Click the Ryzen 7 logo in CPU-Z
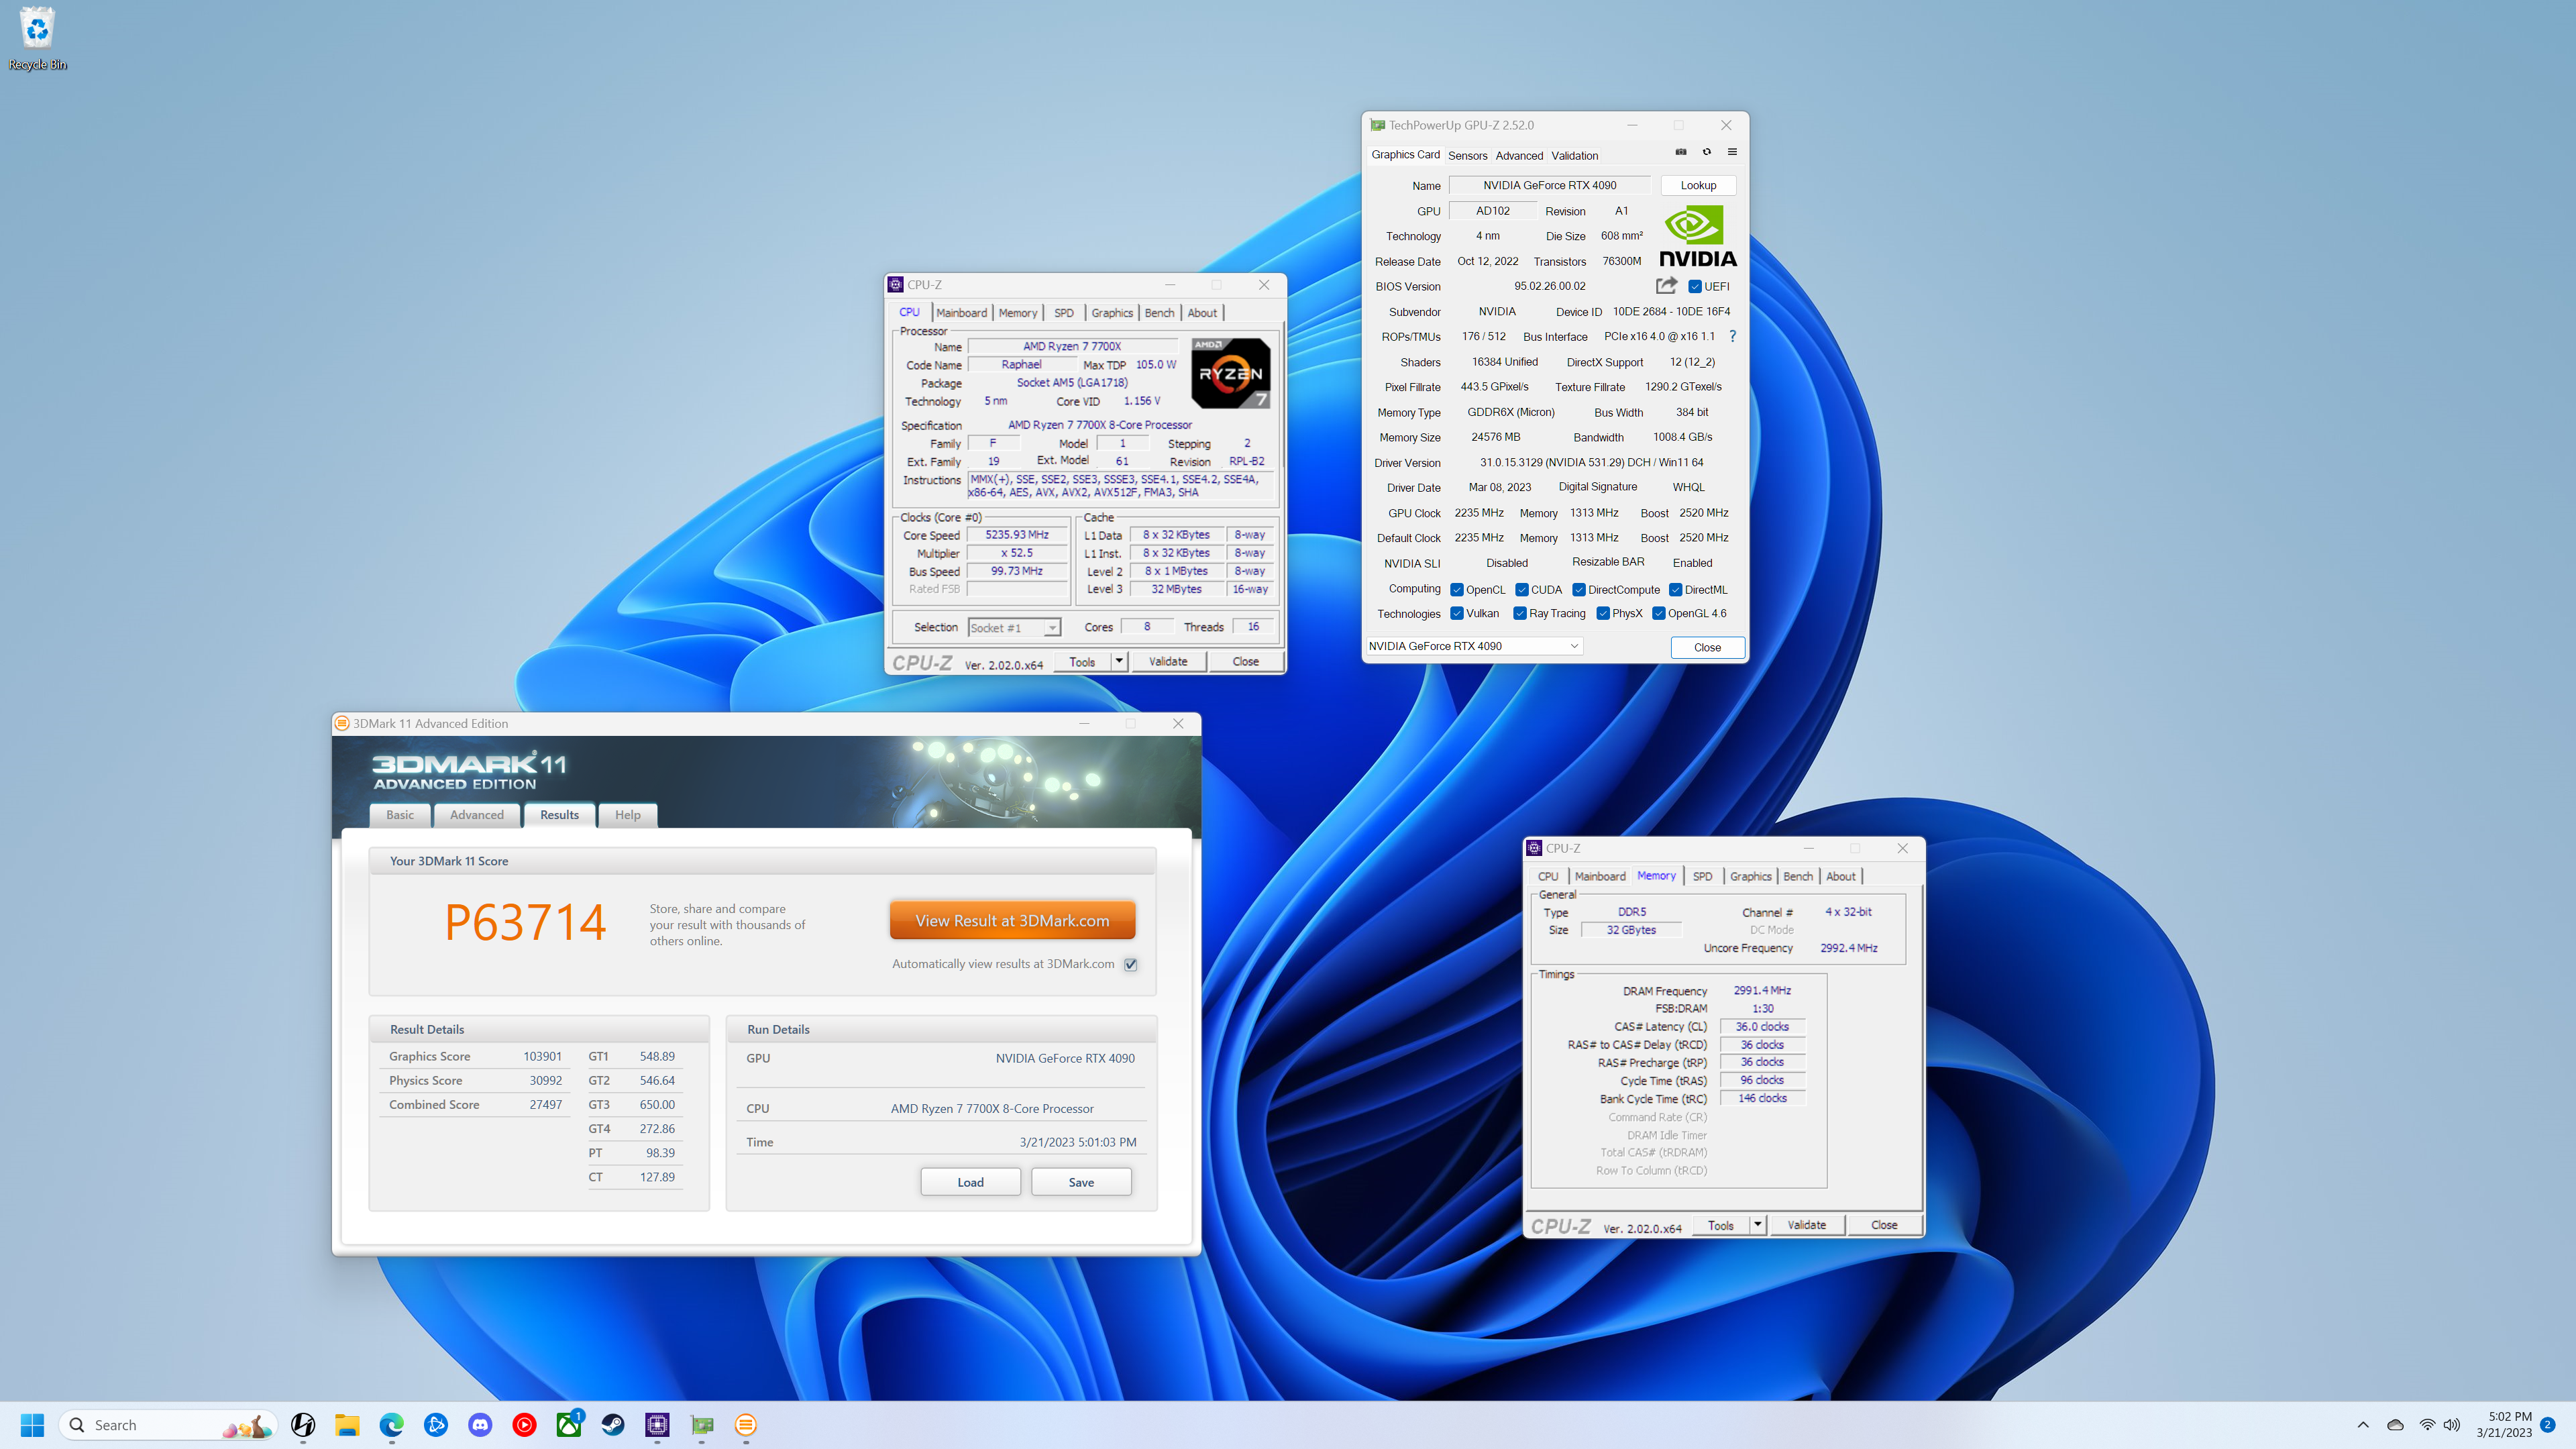Viewport: 2576px width, 1449px height. [x=1230, y=373]
